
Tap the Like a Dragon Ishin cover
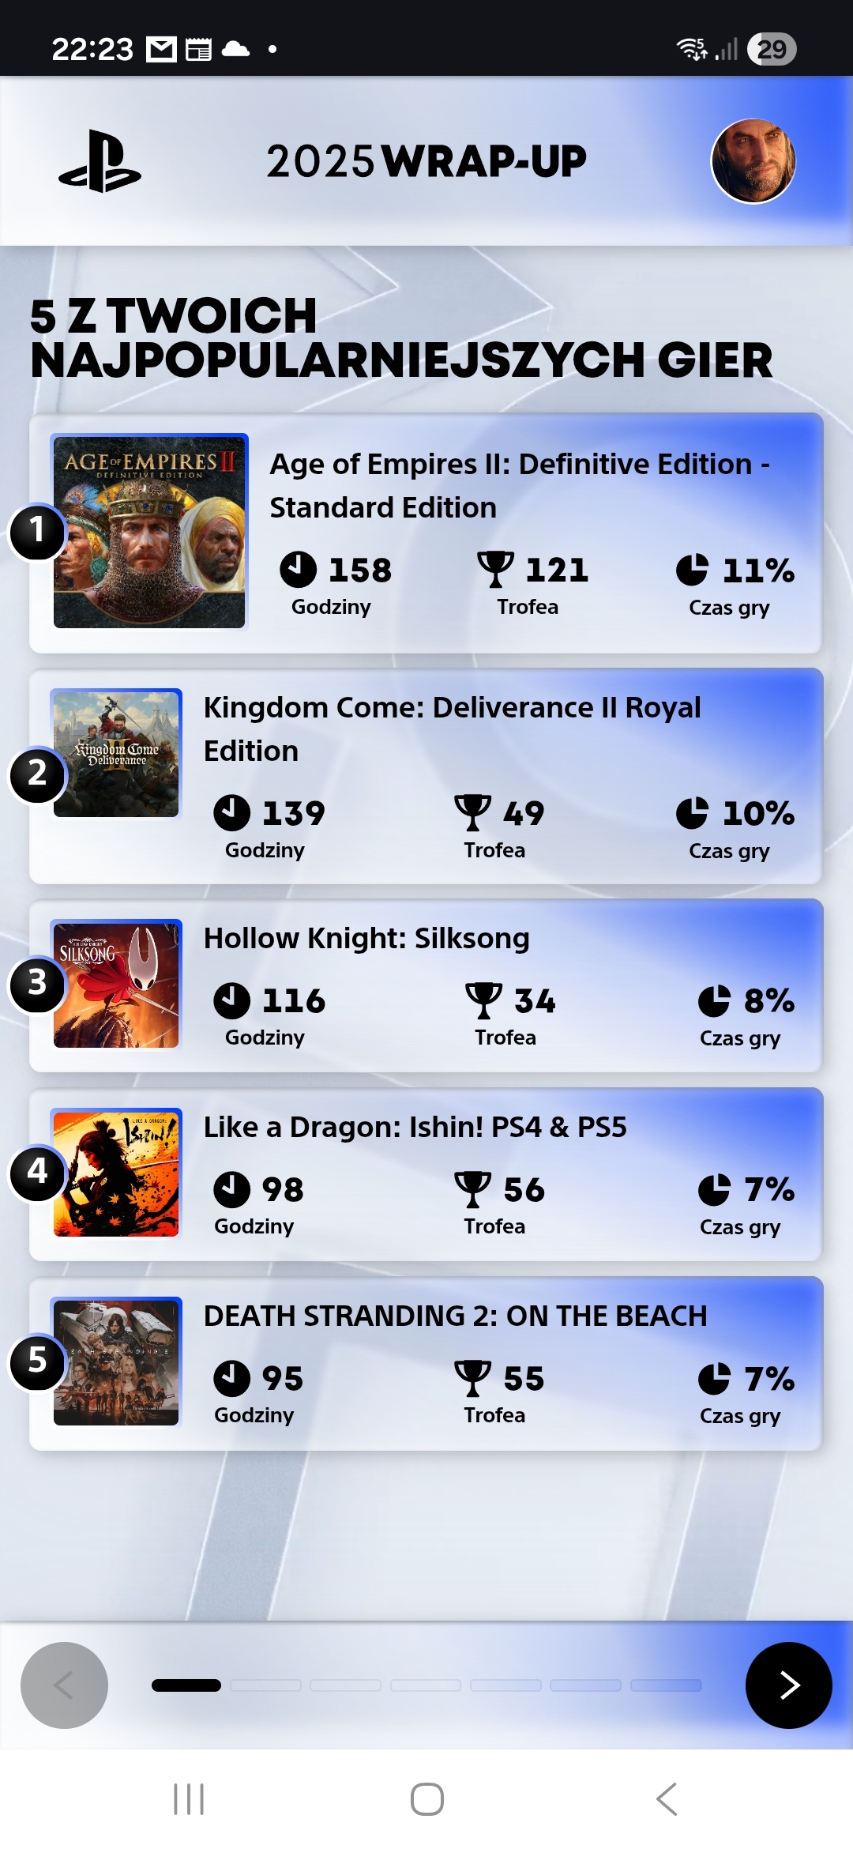(x=116, y=1173)
